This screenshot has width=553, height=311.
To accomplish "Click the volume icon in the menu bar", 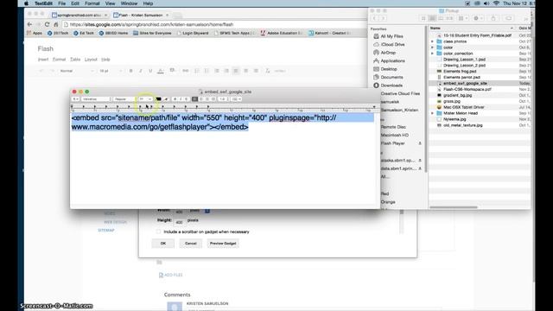I will [486, 3].
